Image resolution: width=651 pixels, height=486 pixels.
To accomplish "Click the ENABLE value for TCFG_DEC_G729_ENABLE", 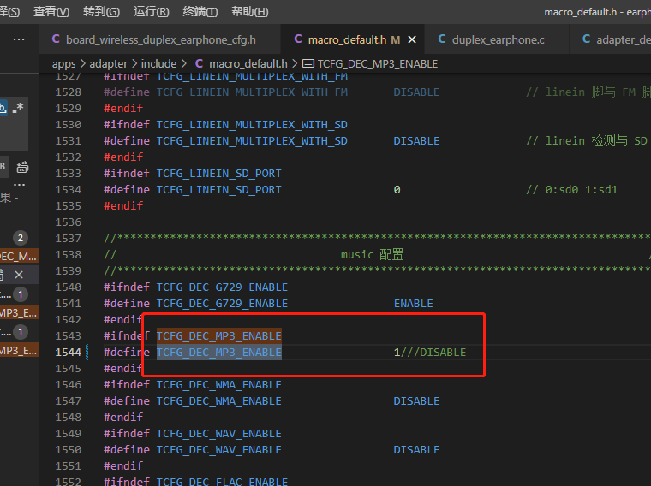I will (x=413, y=304).
